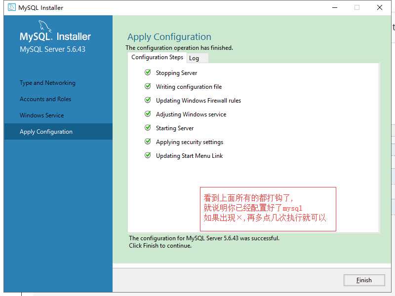The height and width of the screenshot is (296, 395).
Task: Click the MySQL dolphin logo in sidebar
Action: (44, 26)
